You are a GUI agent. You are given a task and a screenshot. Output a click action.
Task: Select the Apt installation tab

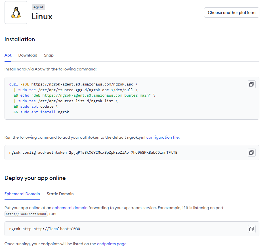[x=8, y=55]
